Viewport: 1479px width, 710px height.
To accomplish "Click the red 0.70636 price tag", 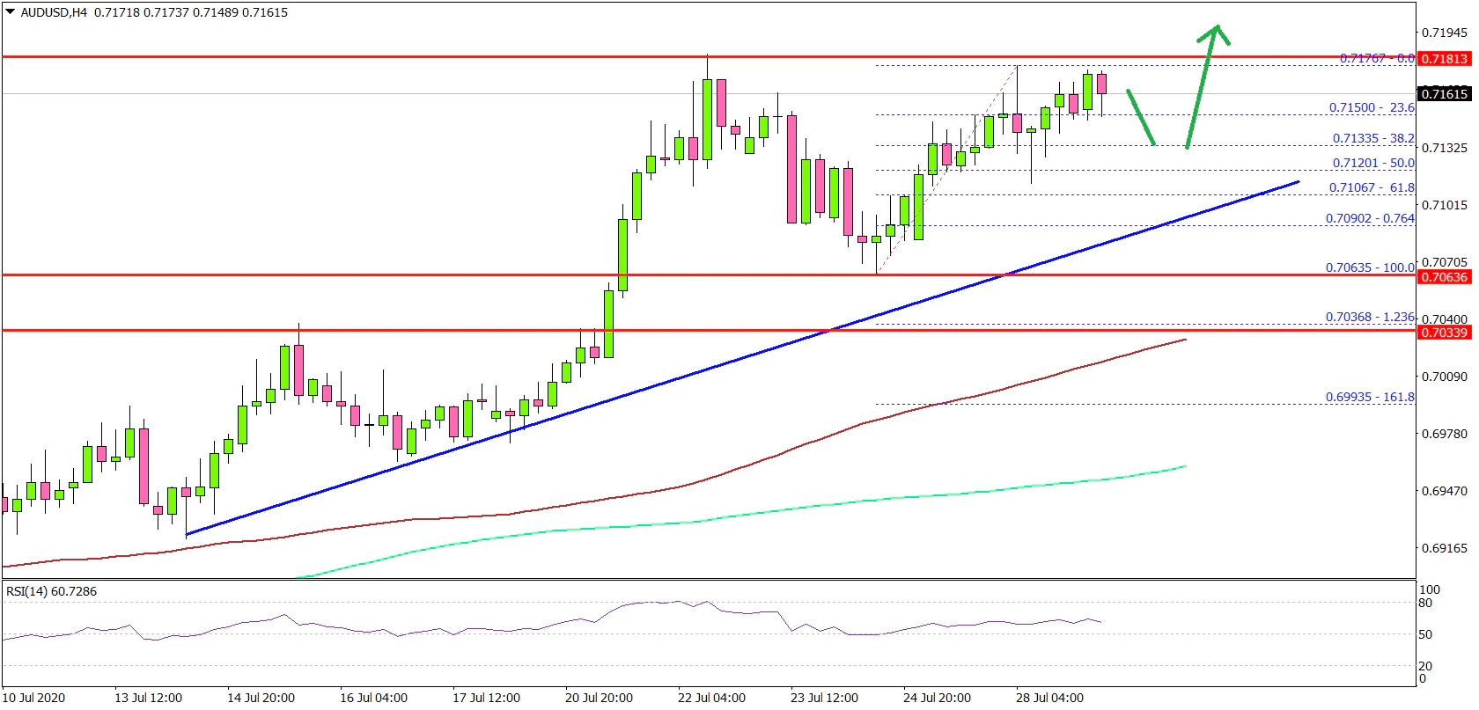I will [1445, 277].
